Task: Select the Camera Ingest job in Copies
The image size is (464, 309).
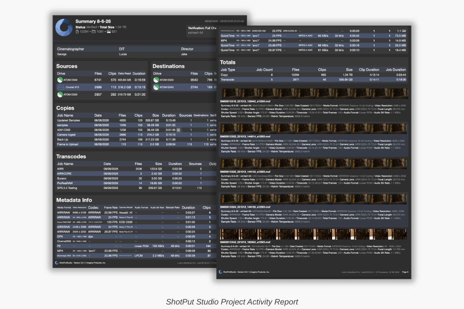Action: [66, 135]
